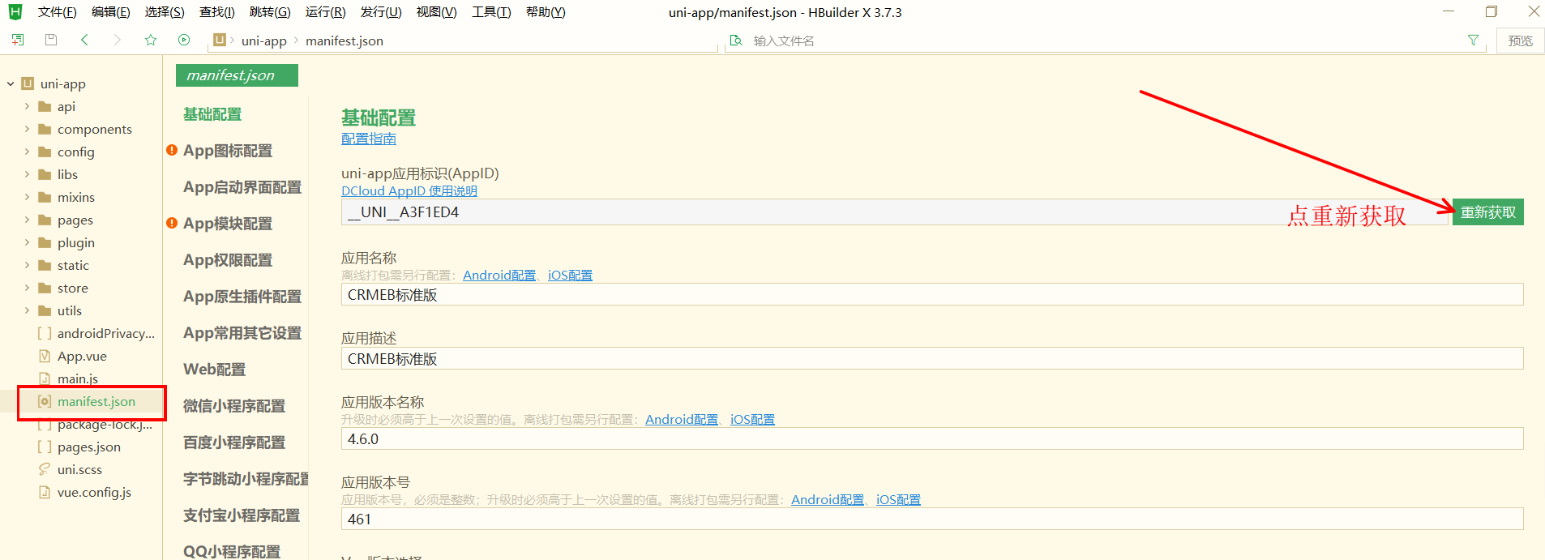Switch to App权限配置 section
Viewport: 1545px width, 560px height.
(x=228, y=260)
